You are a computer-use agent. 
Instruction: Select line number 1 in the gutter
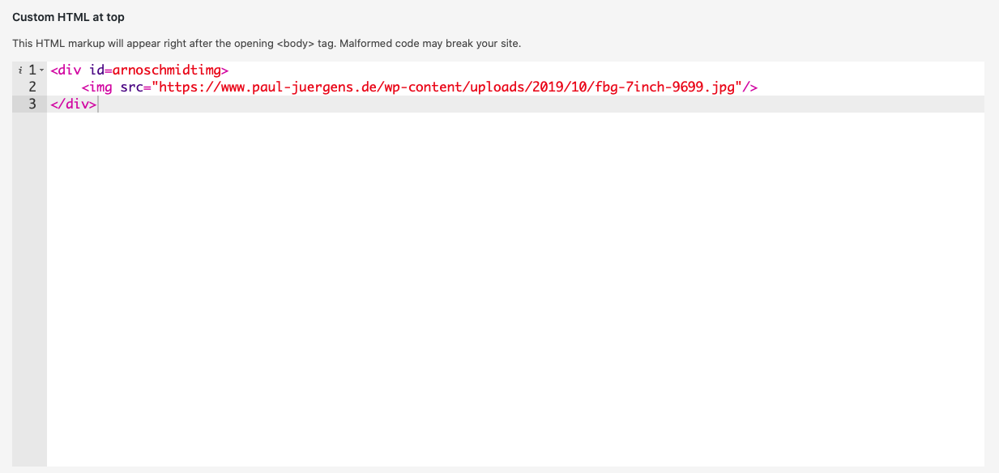(x=32, y=70)
